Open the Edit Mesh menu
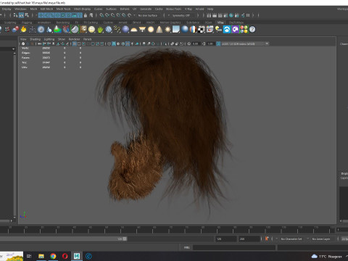Image resolution: width=348 pixels, height=261 pixels. point(46,9)
